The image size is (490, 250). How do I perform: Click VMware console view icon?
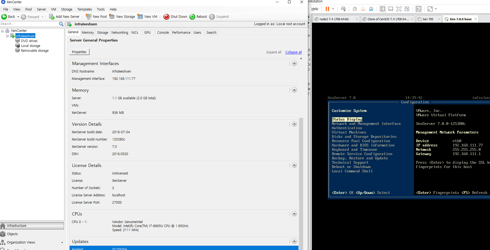[419, 9]
